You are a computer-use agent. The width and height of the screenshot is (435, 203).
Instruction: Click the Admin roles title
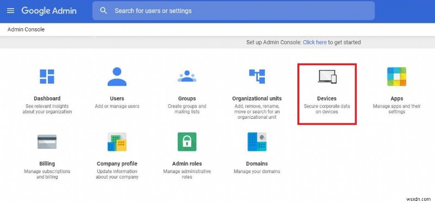[187, 164]
